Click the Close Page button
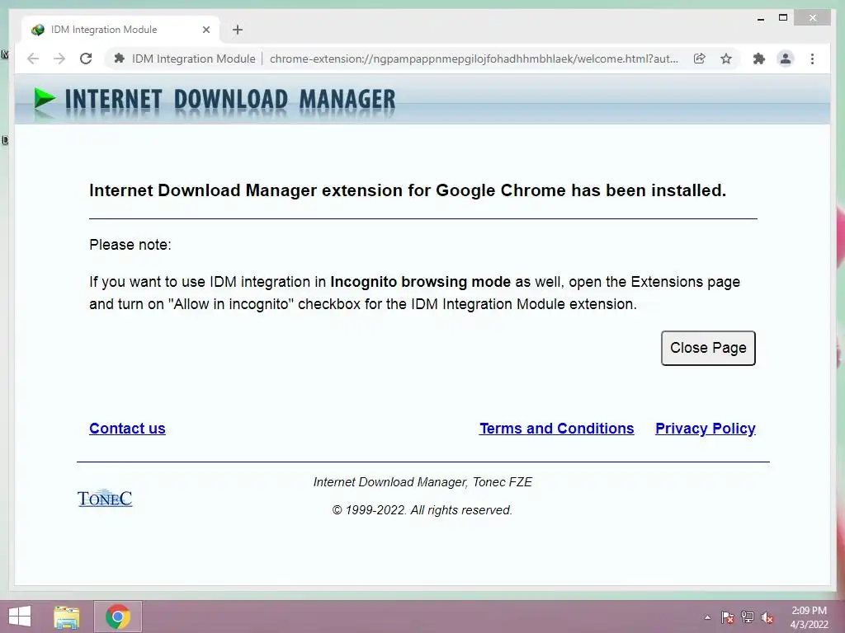Image resolution: width=845 pixels, height=633 pixels. tap(708, 349)
